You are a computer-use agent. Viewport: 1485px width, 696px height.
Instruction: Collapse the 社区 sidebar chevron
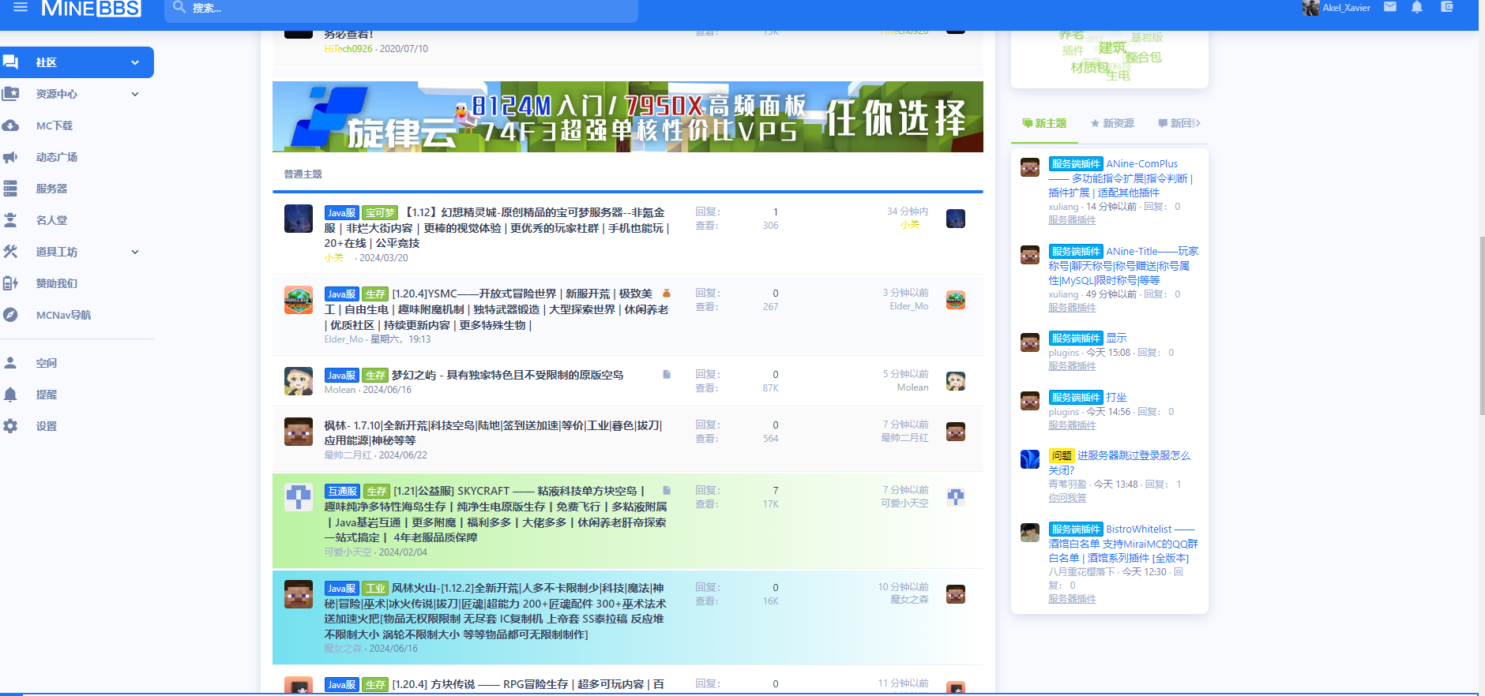pyautogui.click(x=135, y=62)
